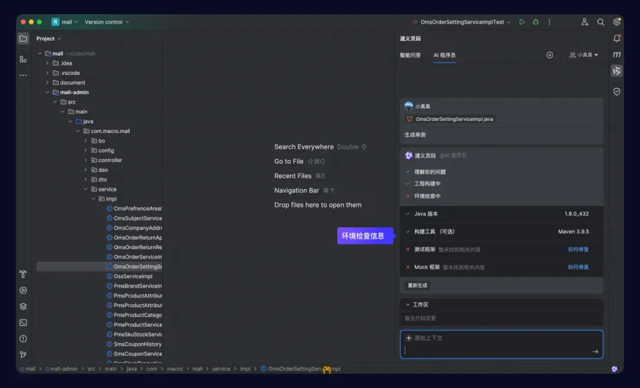Open the Project tool window folder icon
Viewport: 640px width, 388px height.
coord(23,39)
